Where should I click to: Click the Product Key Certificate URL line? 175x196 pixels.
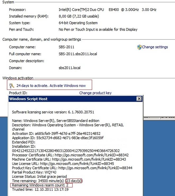[x=72, y=168]
